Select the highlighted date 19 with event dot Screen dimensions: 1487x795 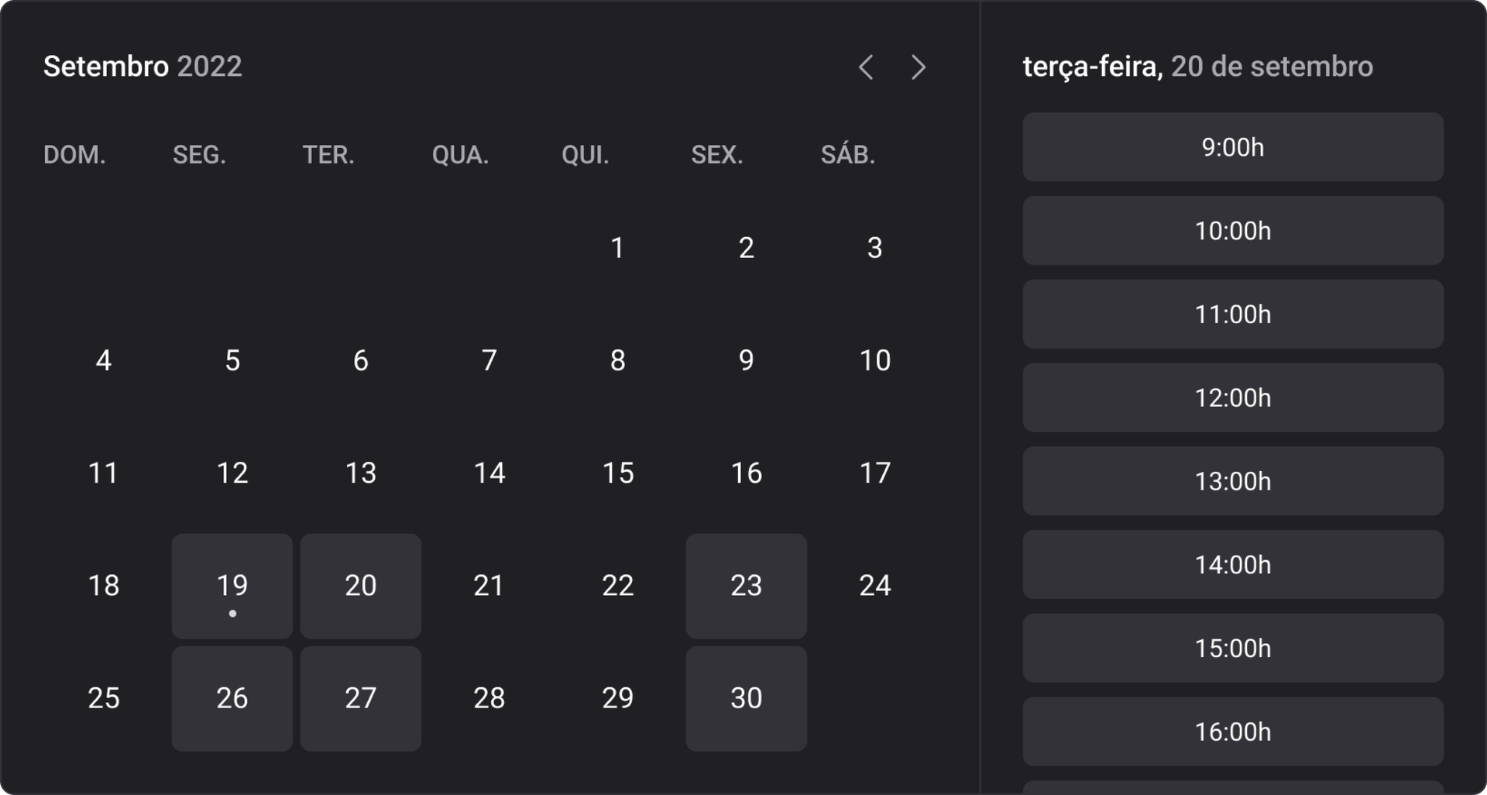point(232,586)
